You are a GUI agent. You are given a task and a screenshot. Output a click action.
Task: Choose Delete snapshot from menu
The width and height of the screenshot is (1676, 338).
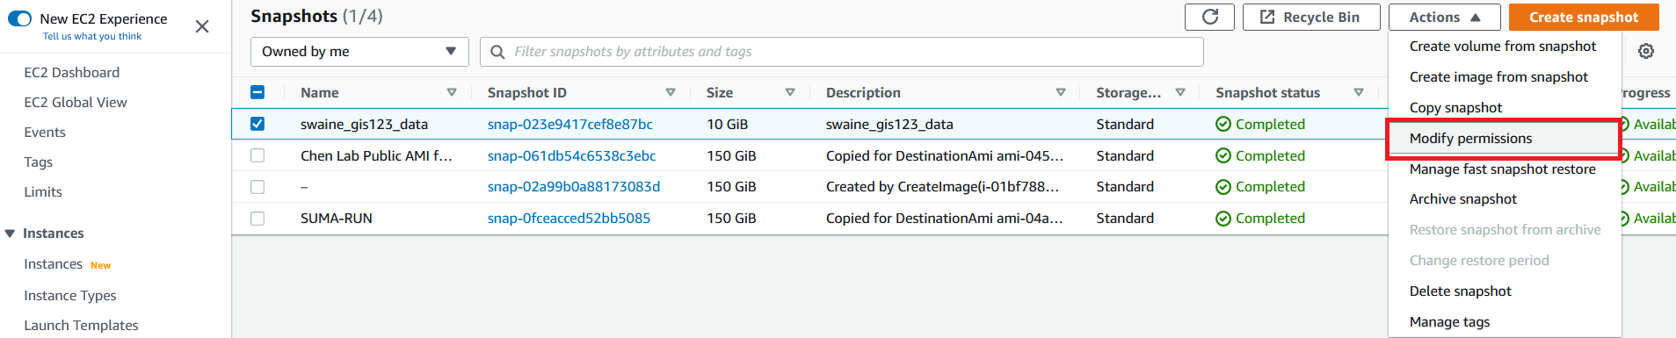click(x=1461, y=291)
